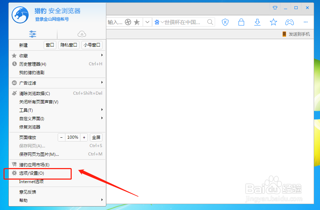Click the three-dot more tools icon
The image size is (320, 210).
click(306, 22)
